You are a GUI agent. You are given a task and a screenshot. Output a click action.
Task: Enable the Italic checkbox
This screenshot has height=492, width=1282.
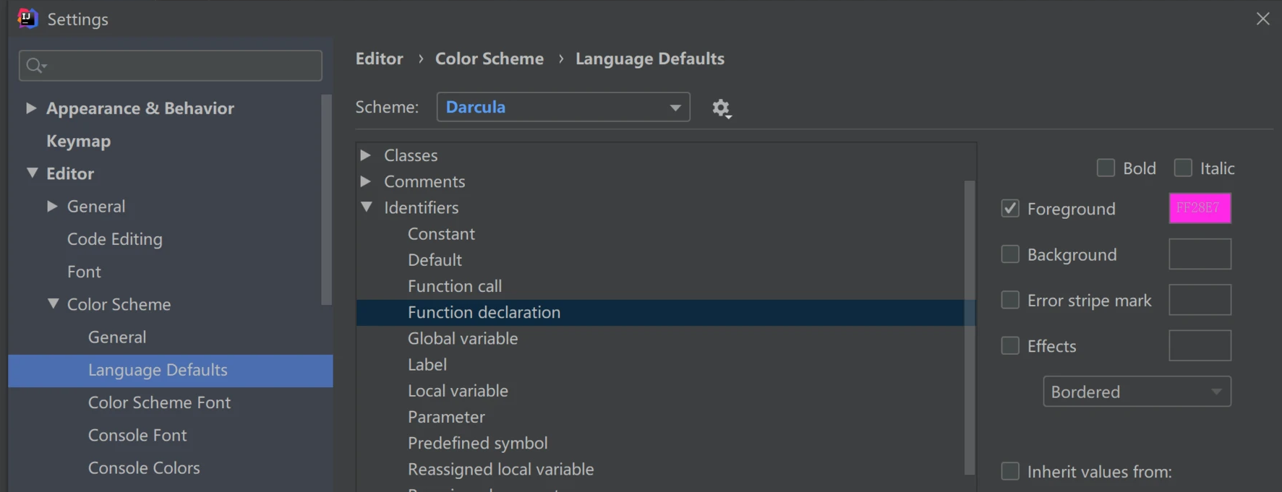point(1183,168)
